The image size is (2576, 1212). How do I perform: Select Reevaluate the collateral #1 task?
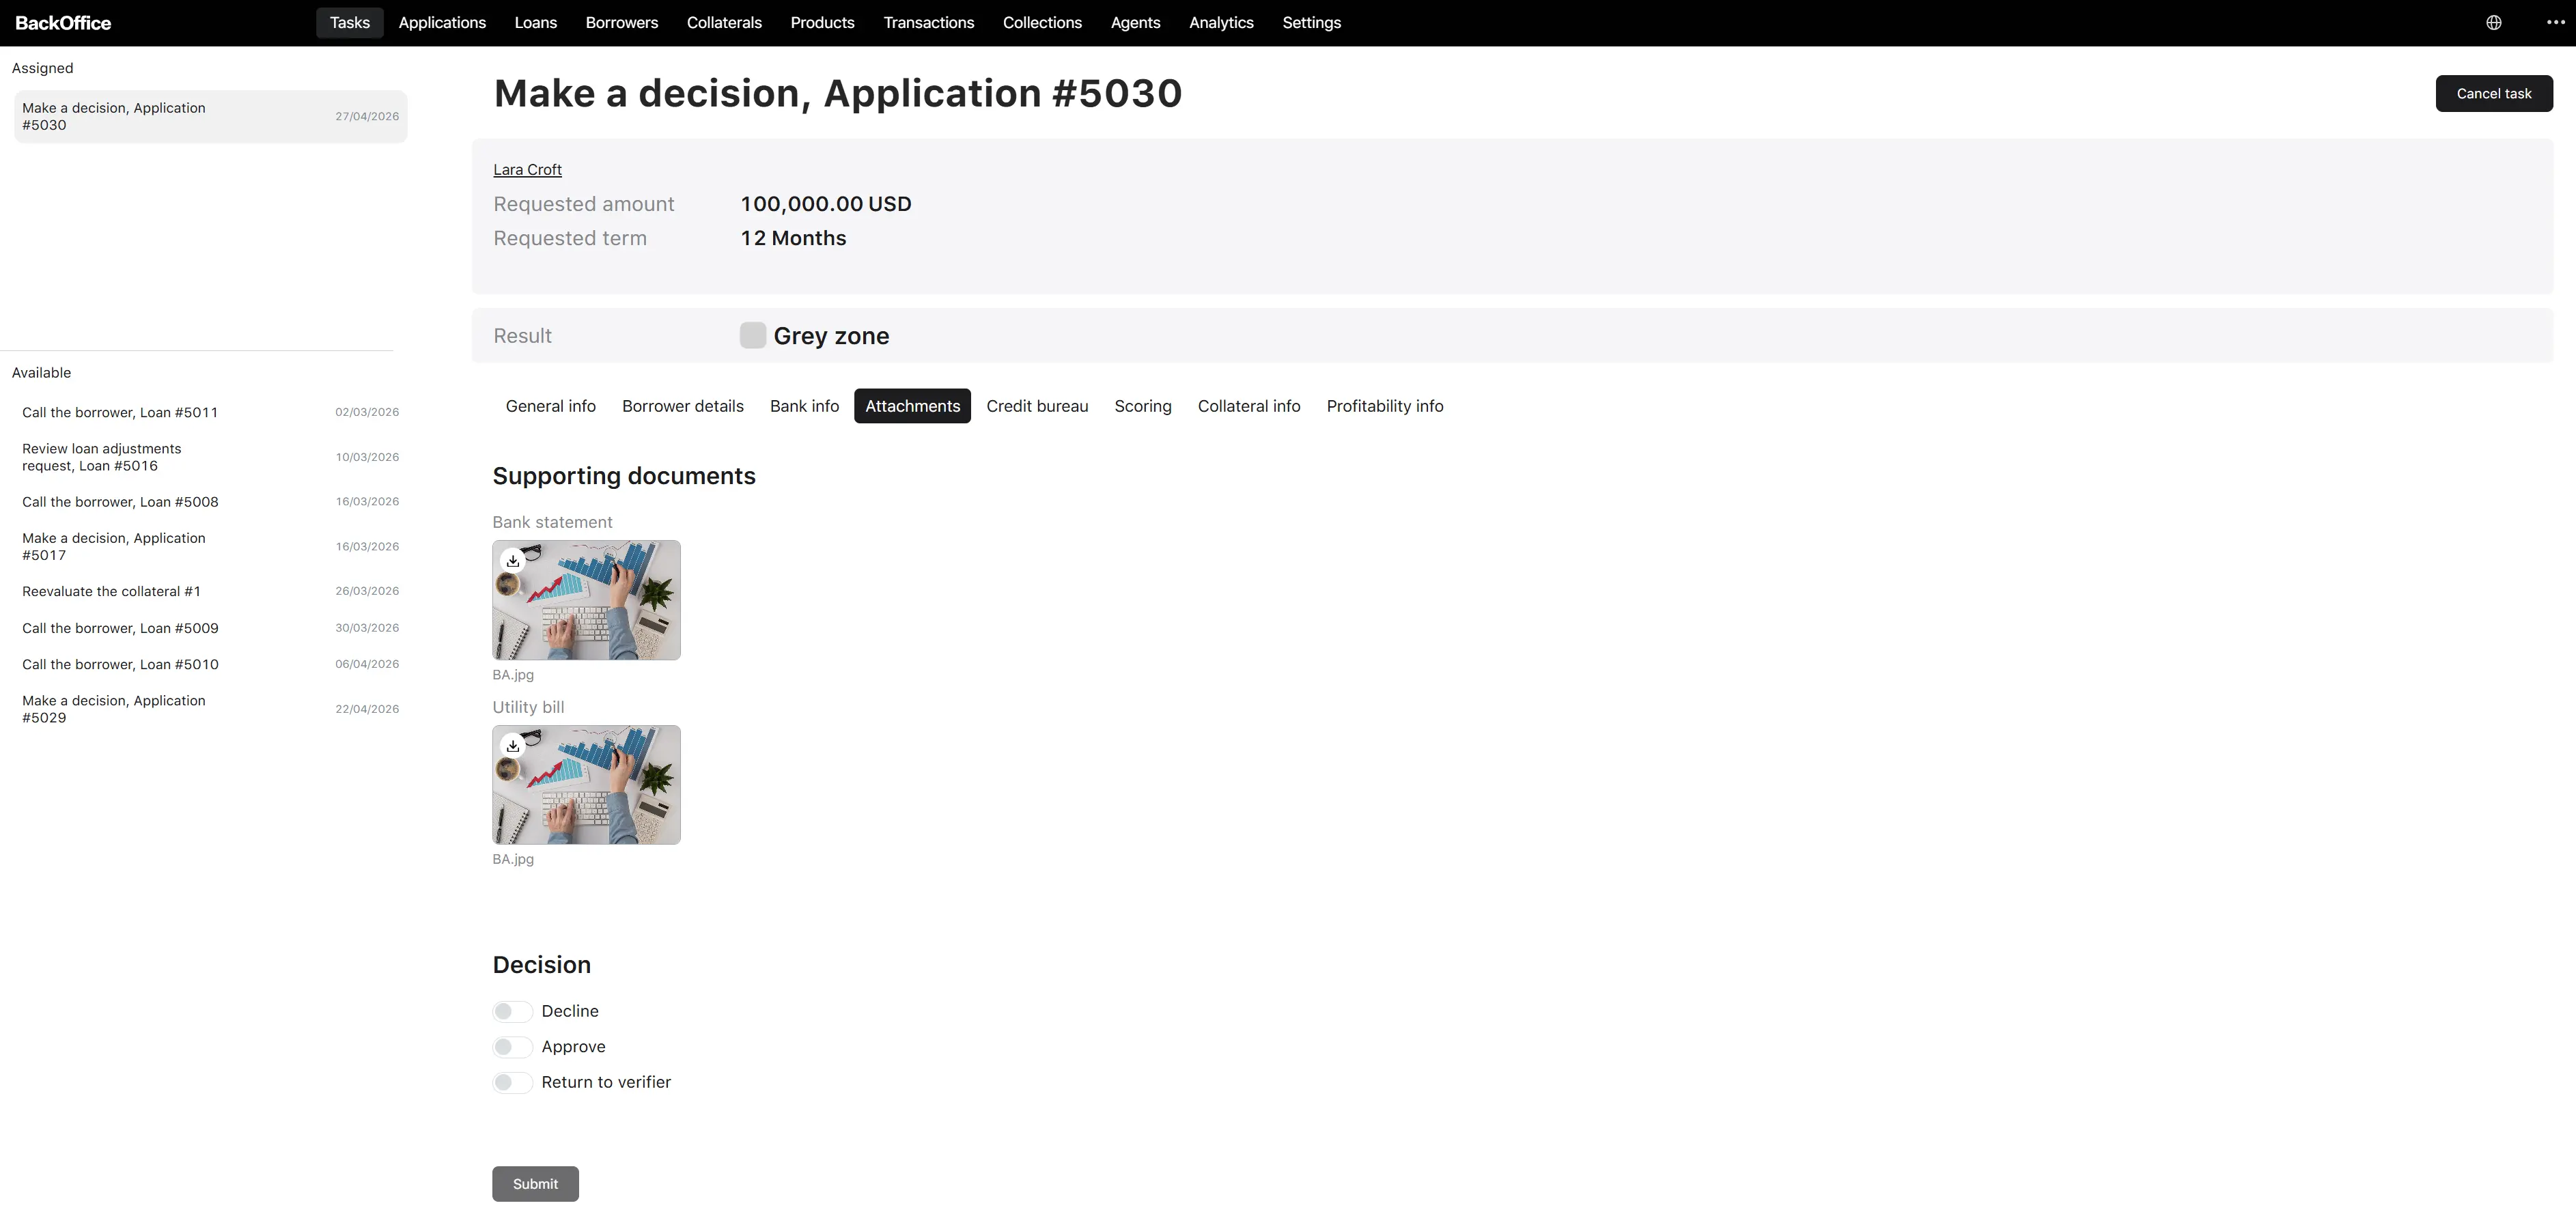(x=210, y=592)
